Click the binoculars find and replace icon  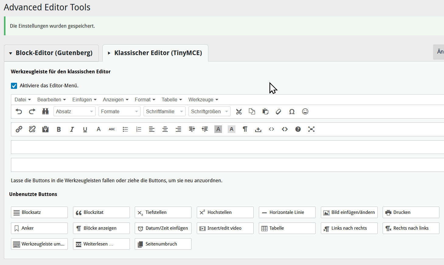[x=45, y=112]
